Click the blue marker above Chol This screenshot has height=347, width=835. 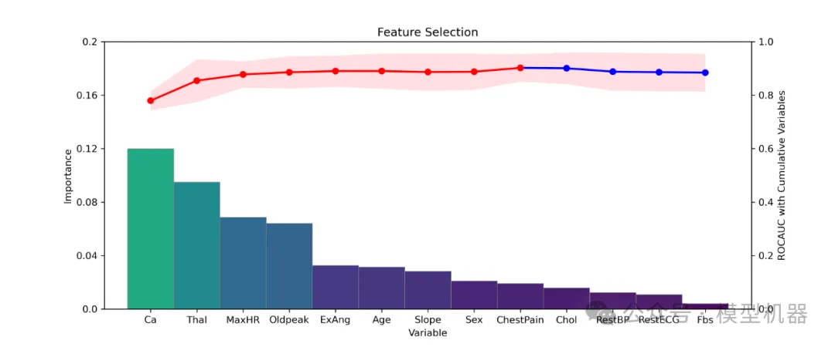567,68
